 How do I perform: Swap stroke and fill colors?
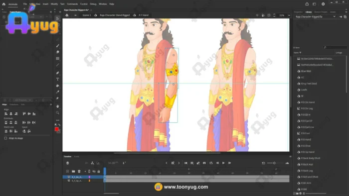(x=59, y=125)
